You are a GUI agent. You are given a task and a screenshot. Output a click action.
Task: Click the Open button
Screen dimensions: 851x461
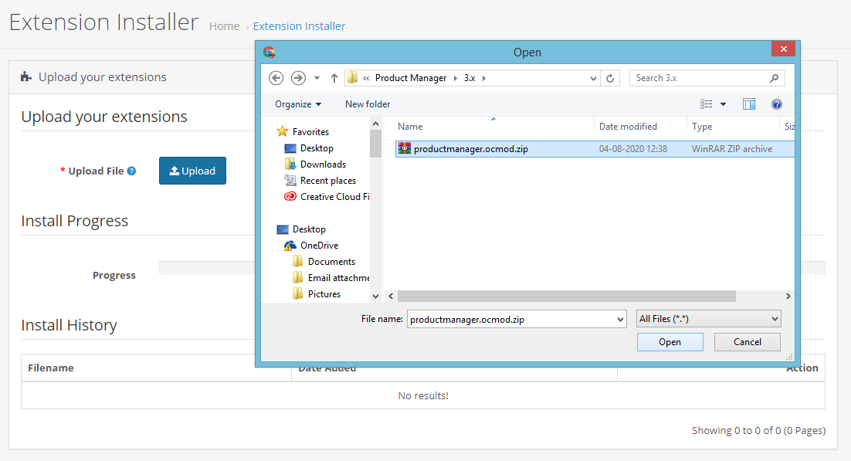point(670,342)
